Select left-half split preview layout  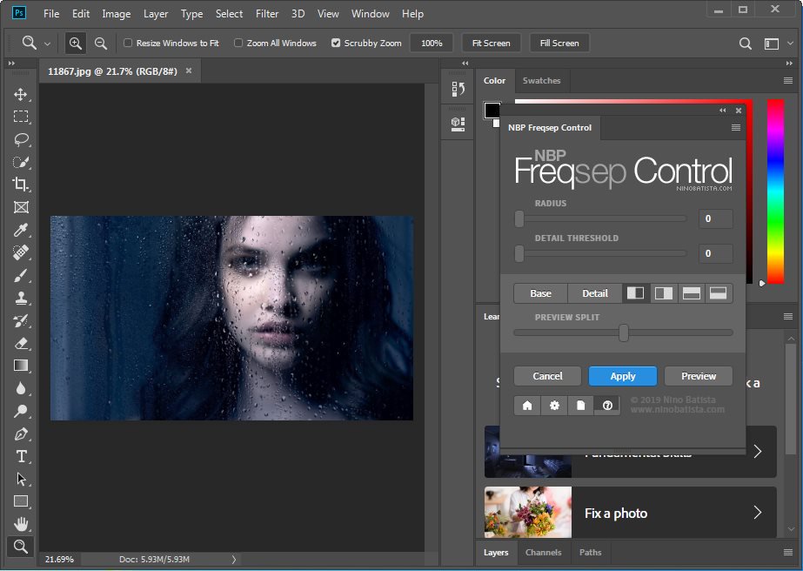point(636,293)
